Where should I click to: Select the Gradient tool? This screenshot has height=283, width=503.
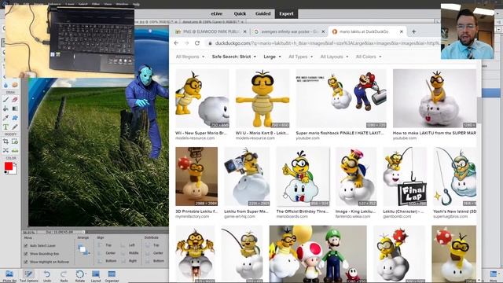click(x=15, y=108)
